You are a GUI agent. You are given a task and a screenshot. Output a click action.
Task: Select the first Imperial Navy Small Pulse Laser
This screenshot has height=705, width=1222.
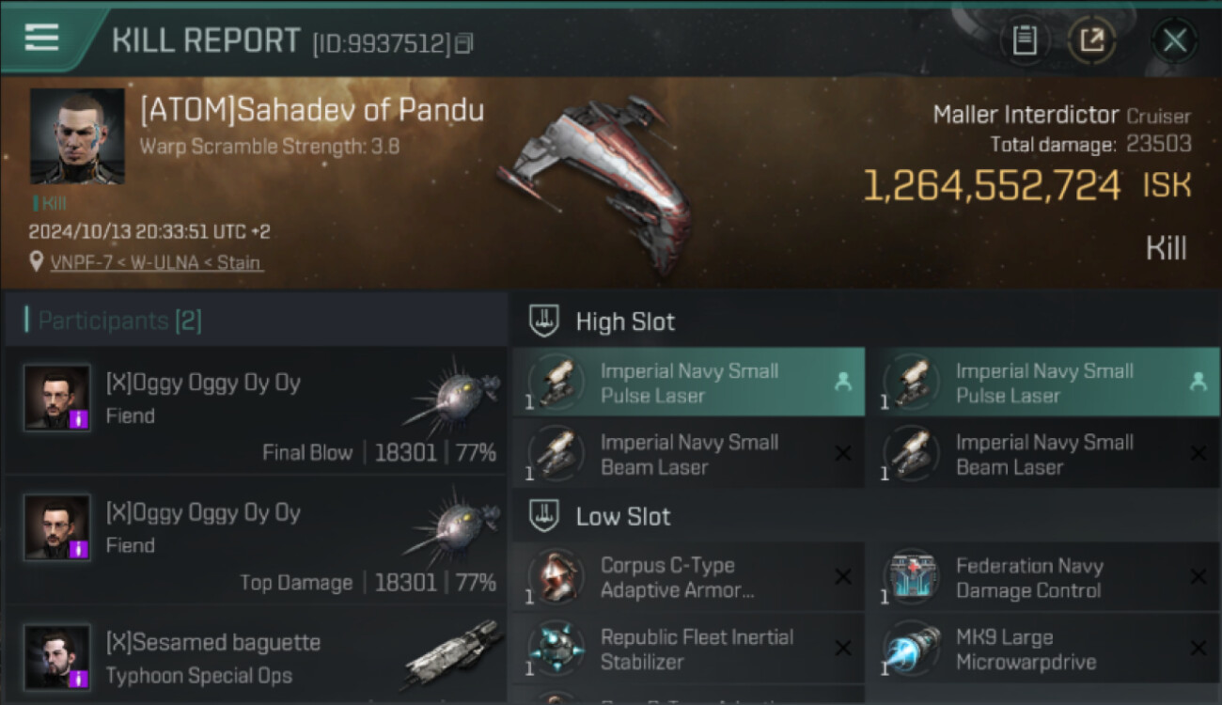[x=688, y=383]
